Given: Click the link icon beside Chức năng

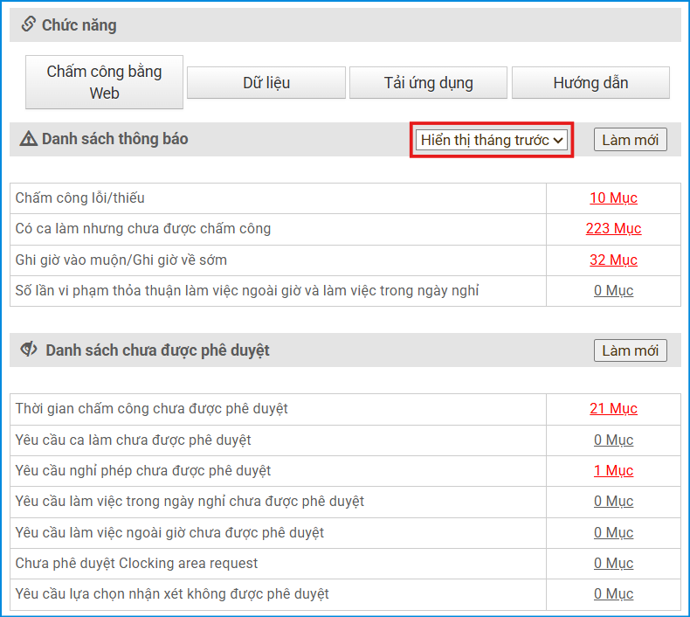Looking at the screenshot, I should coord(28,24).
